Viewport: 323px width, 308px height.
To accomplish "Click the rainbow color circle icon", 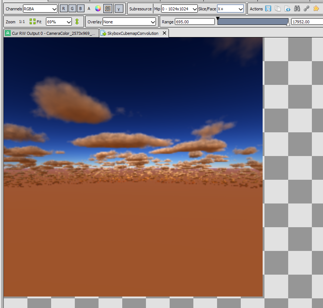I will 98,8.
